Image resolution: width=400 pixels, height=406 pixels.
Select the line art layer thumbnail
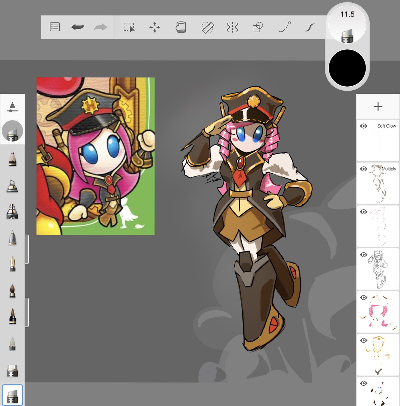[378, 269]
